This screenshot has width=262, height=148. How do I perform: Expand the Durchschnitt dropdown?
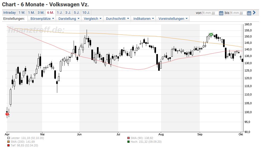[x=117, y=19]
